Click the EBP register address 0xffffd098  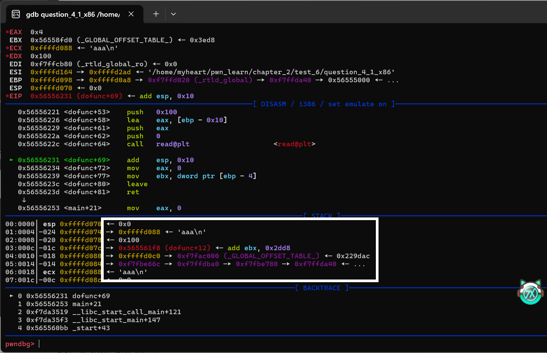(x=51, y=80)
